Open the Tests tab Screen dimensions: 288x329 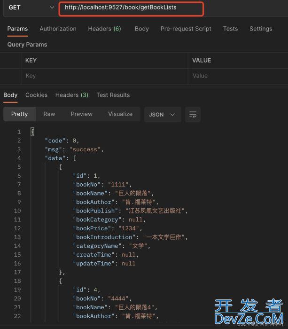(x=230, y=29)
